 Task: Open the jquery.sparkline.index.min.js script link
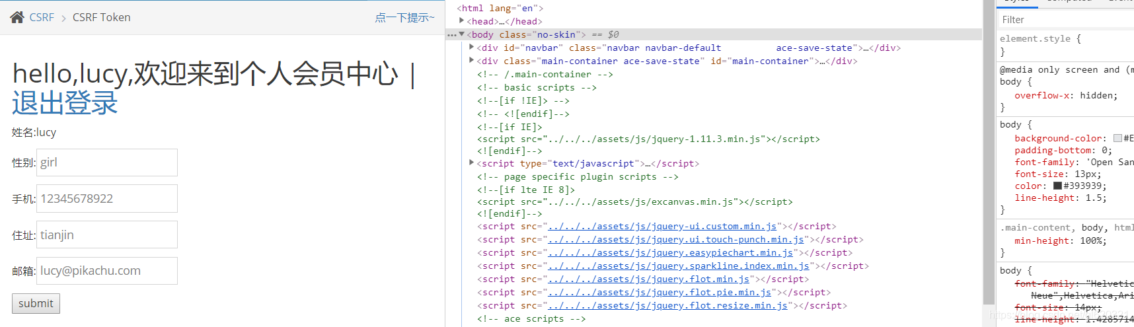[679, 266]
